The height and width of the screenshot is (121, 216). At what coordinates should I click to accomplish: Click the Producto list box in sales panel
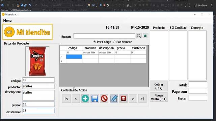[159, 55]
